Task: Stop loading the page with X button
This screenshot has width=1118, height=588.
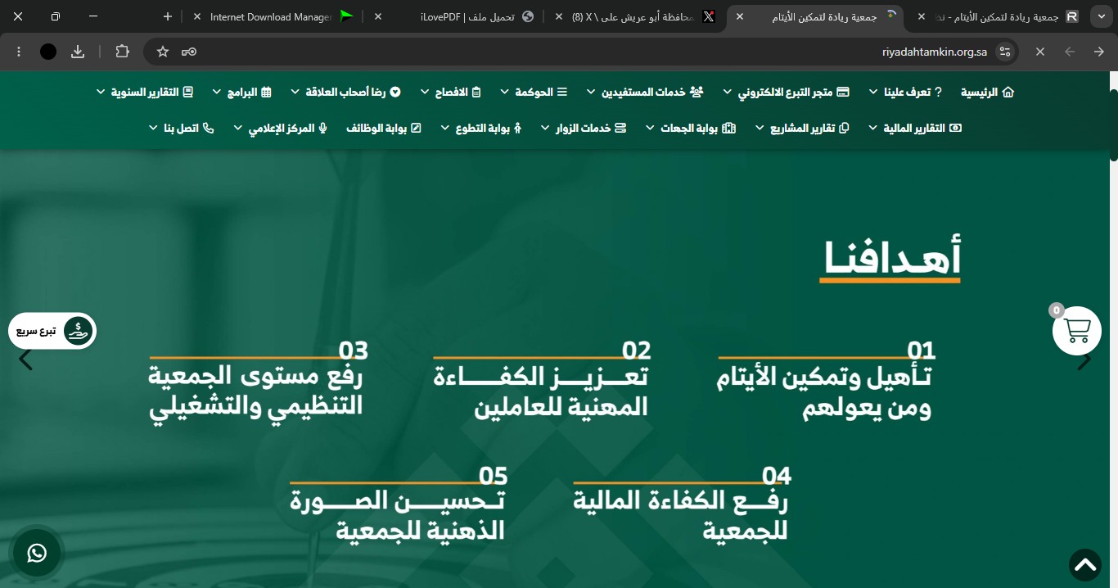Action: pyautogui.click(x=1040, y=52)
